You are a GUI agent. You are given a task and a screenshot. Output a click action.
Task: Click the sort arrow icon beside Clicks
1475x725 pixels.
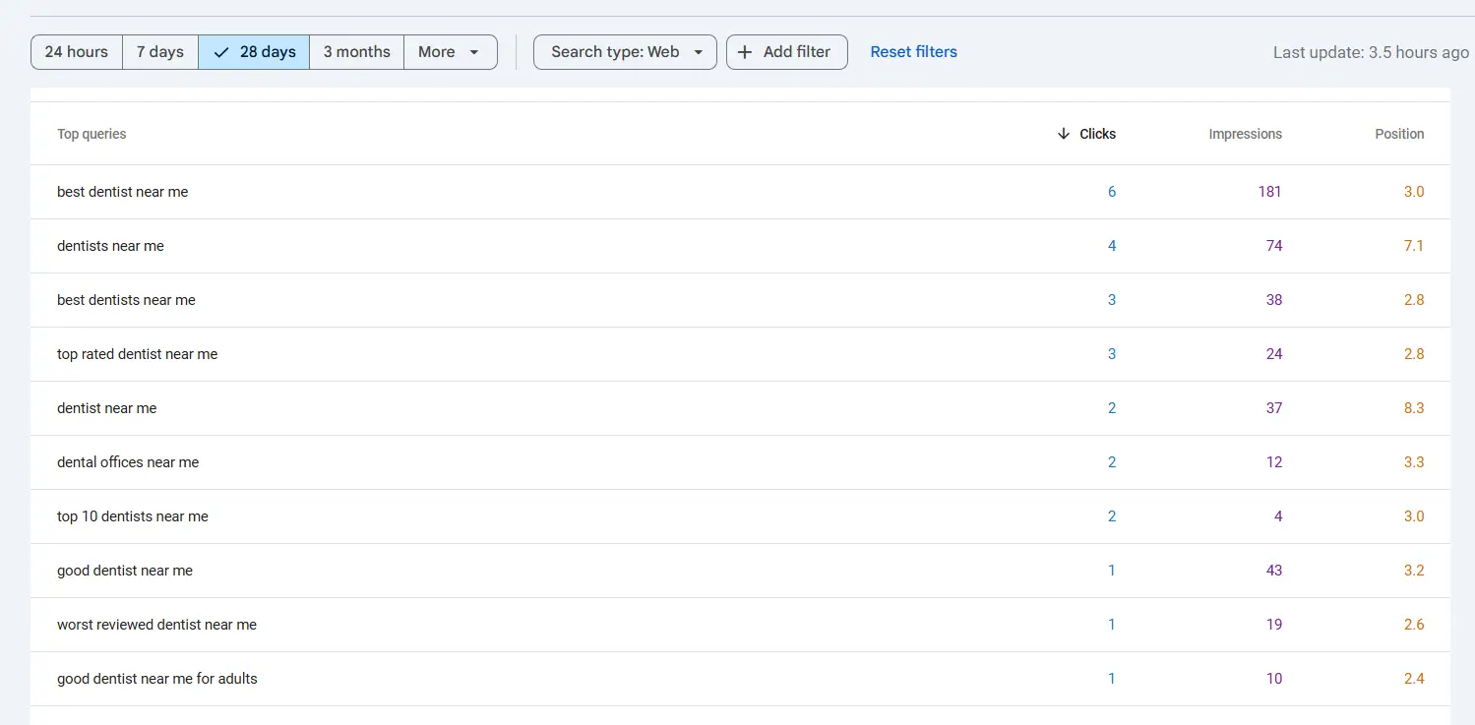coord(1063,134)
